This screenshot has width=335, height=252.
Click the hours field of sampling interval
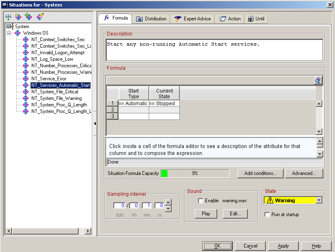pos(134,206)
